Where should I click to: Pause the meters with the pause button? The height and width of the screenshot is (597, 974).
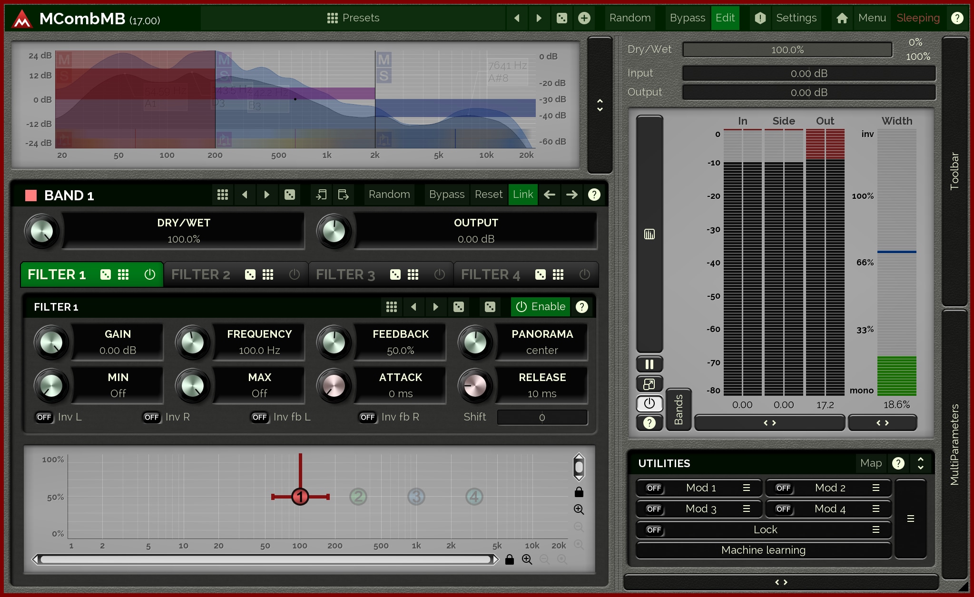(x=649, y=364)
